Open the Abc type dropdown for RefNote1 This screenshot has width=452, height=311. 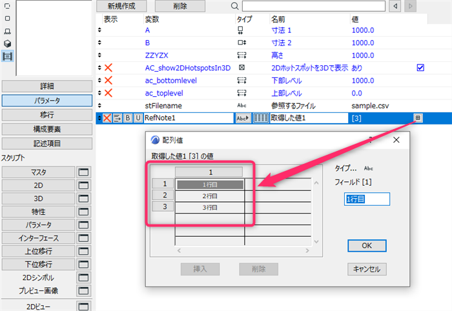pos(243,118)
